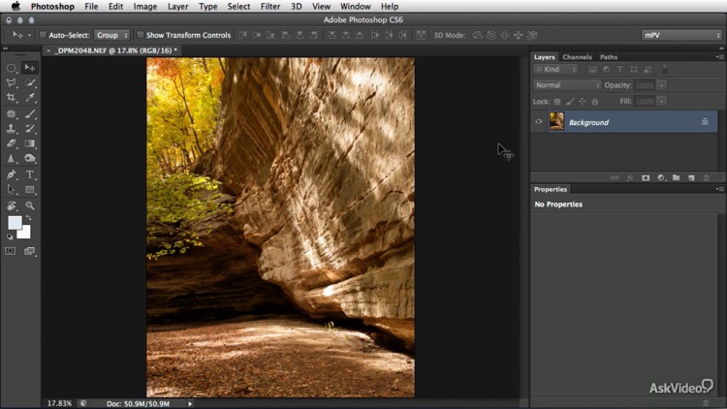
Task: Toggle type layer filter
Action: pyautogui.click(x=620, y=70)
